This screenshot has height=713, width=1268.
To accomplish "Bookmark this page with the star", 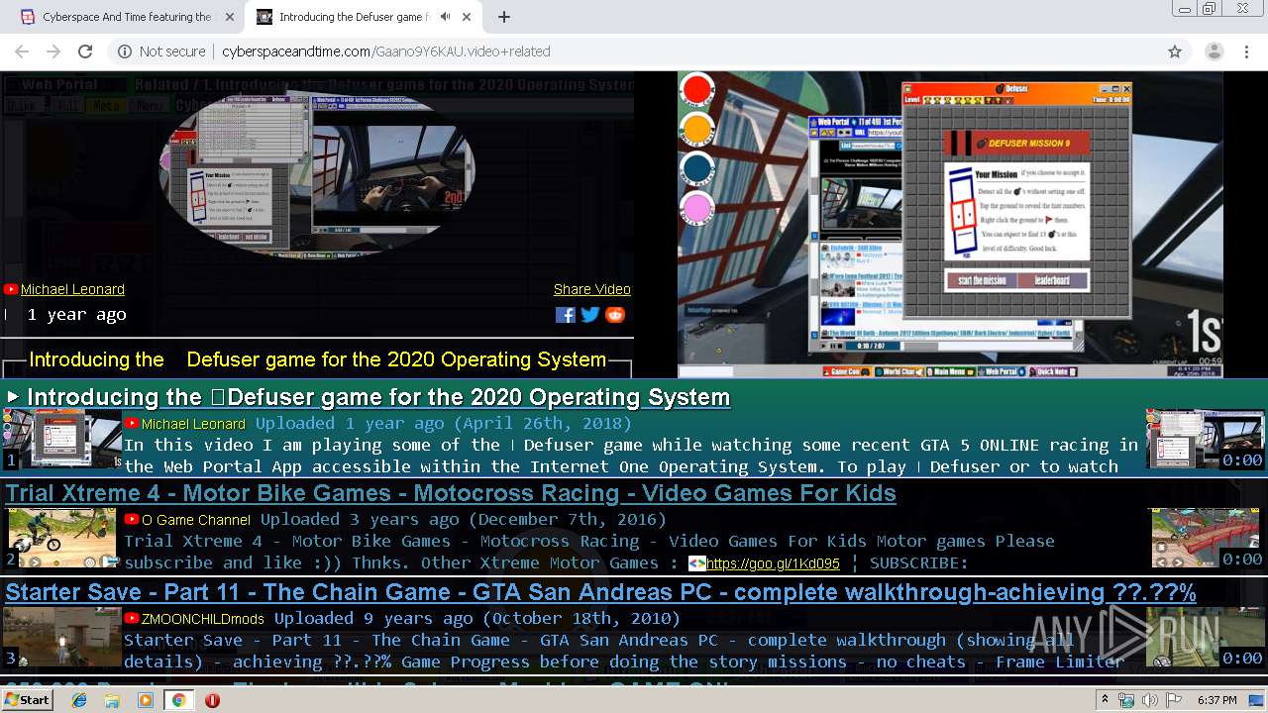I will tap(1175, 51).
